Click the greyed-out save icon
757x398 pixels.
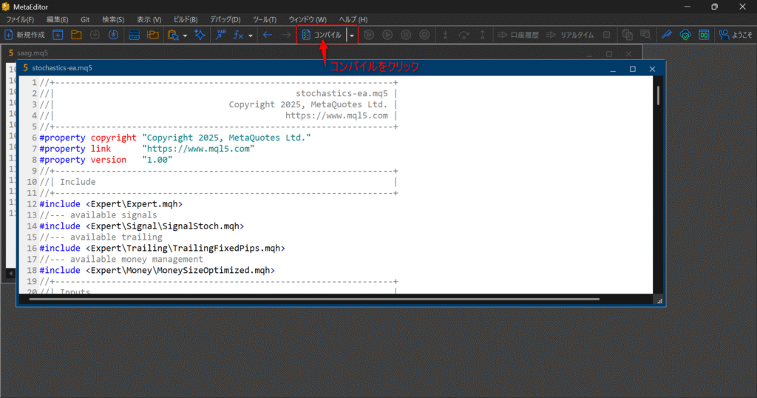click(x=95, y=35)
